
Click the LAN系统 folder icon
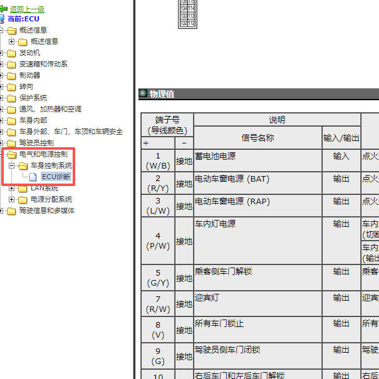click(x=23, y=189)
